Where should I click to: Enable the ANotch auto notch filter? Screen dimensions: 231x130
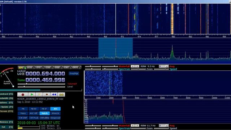pos(55,113)
